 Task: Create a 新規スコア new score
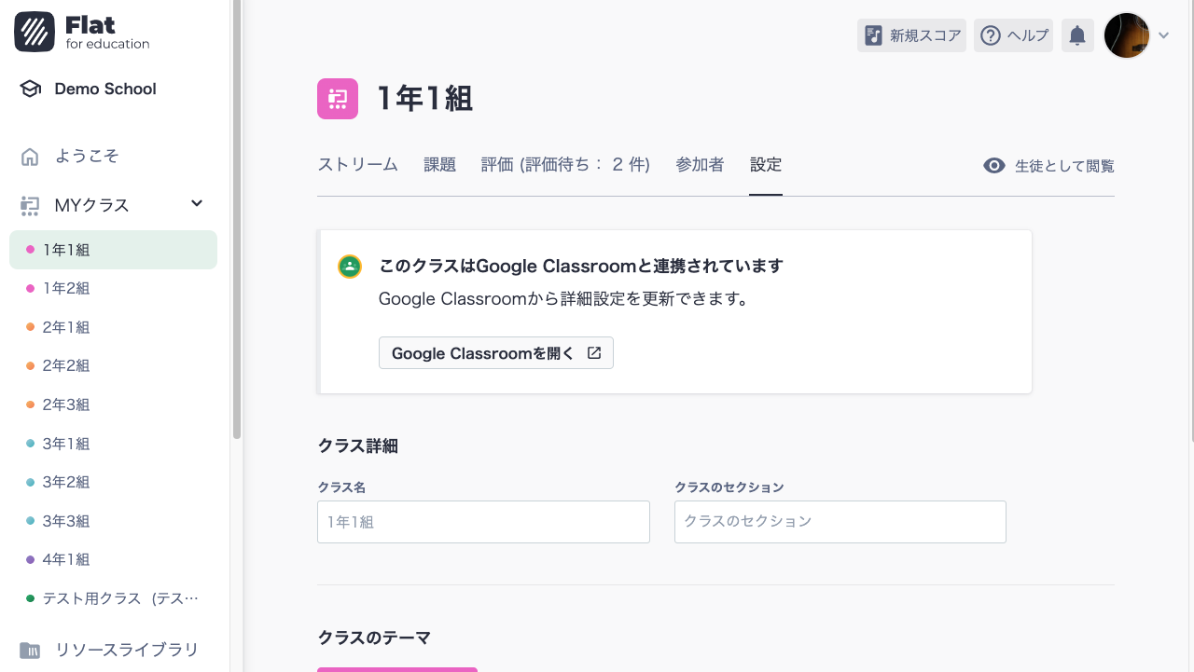coord(910,34)
